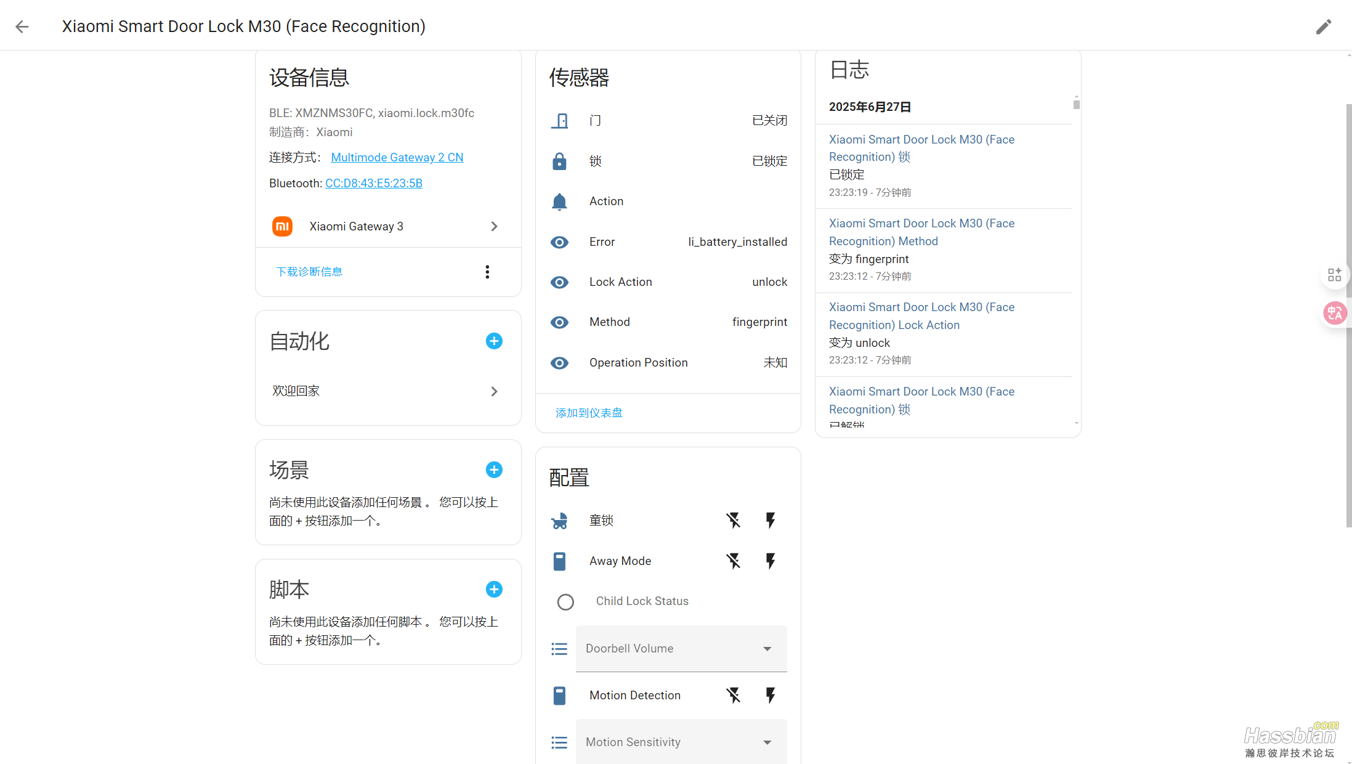Turn off 童锁 with flash-off icon

pos(733,521)
